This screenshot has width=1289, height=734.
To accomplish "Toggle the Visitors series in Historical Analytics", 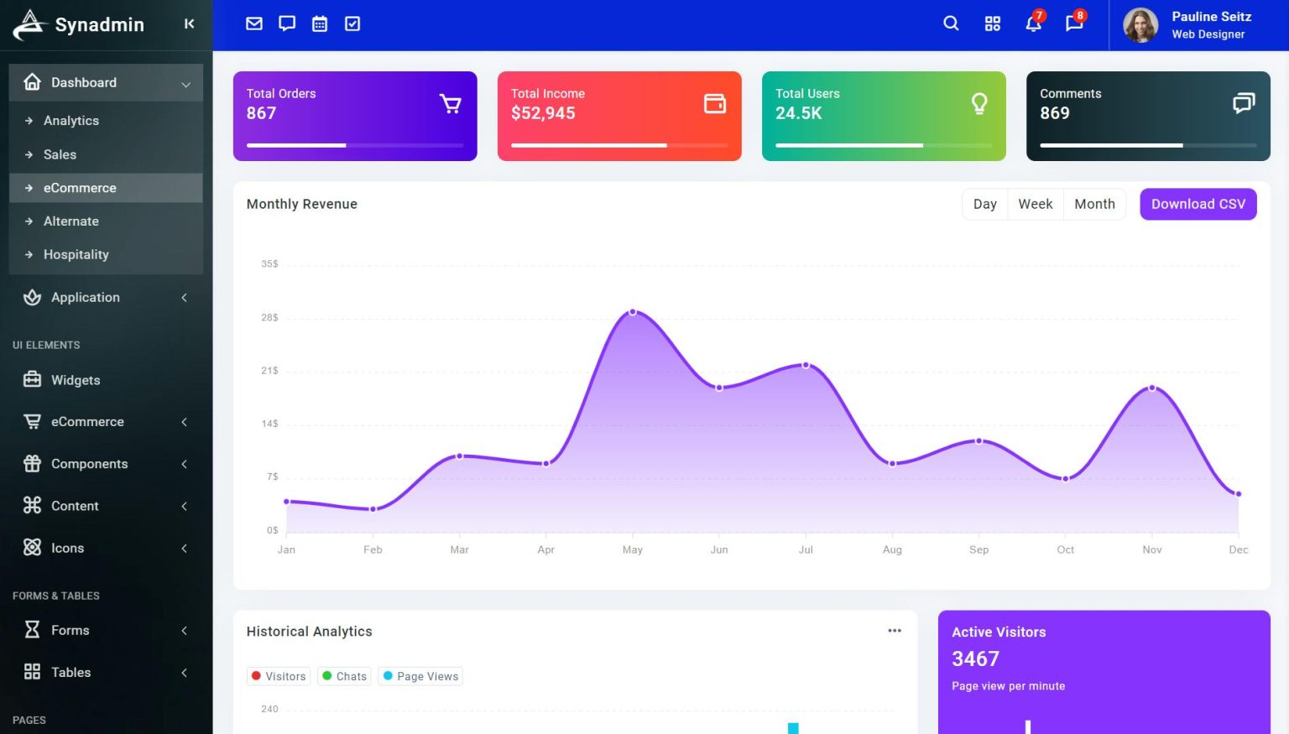I will [278, 675].
